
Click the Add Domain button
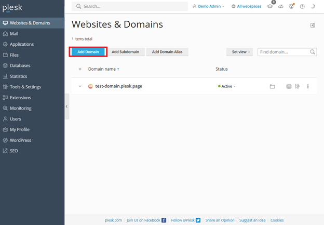88,52
